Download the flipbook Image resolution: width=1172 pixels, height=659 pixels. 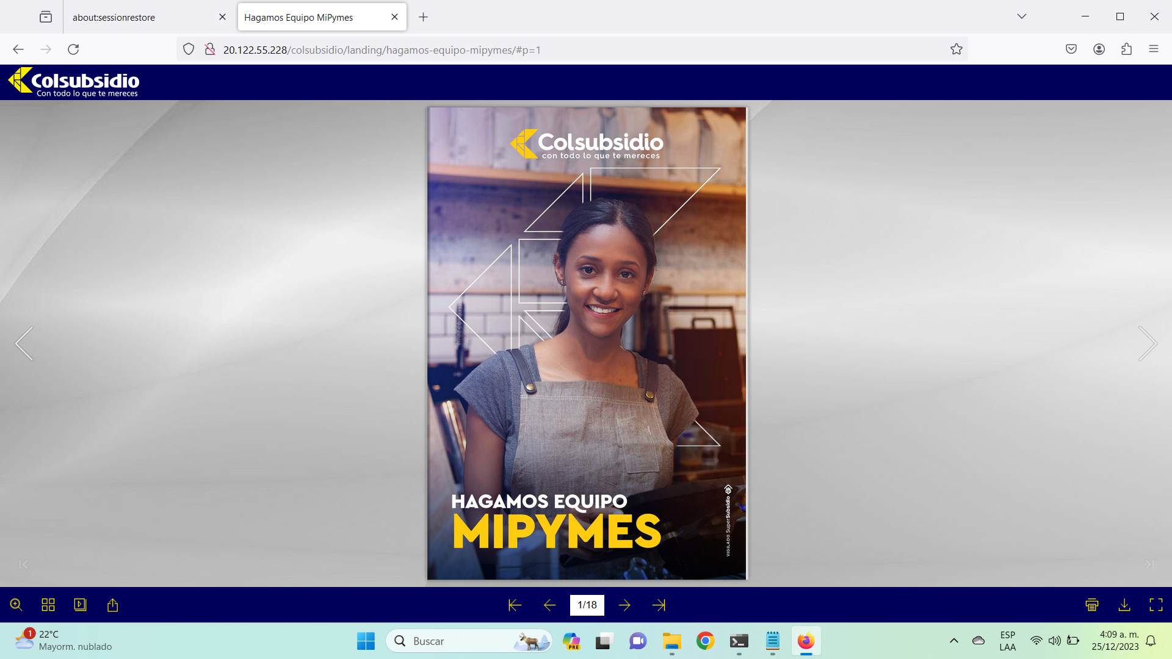[x=1124, y=605]
